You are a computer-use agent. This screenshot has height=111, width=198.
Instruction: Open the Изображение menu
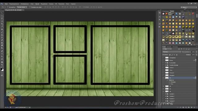pyautogui.click(x=25, y=4)
